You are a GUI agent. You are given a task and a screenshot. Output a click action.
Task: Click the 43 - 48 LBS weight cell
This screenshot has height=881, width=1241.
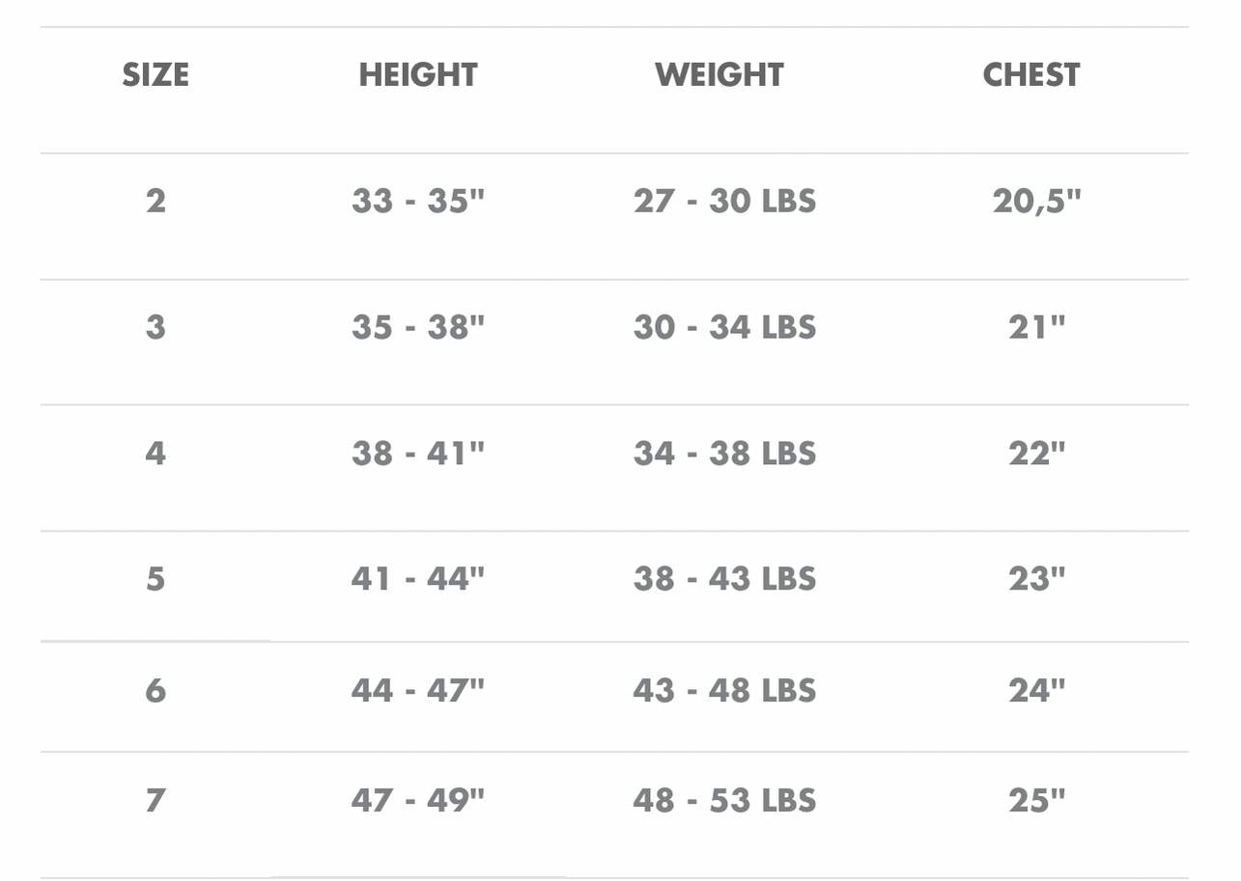pos(725,691)
